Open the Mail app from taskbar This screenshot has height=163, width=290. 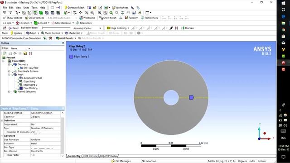pos(283,43)
